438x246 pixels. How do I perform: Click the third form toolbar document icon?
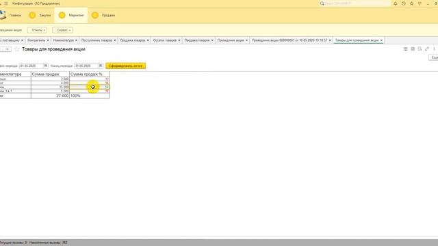click(420, 49)
